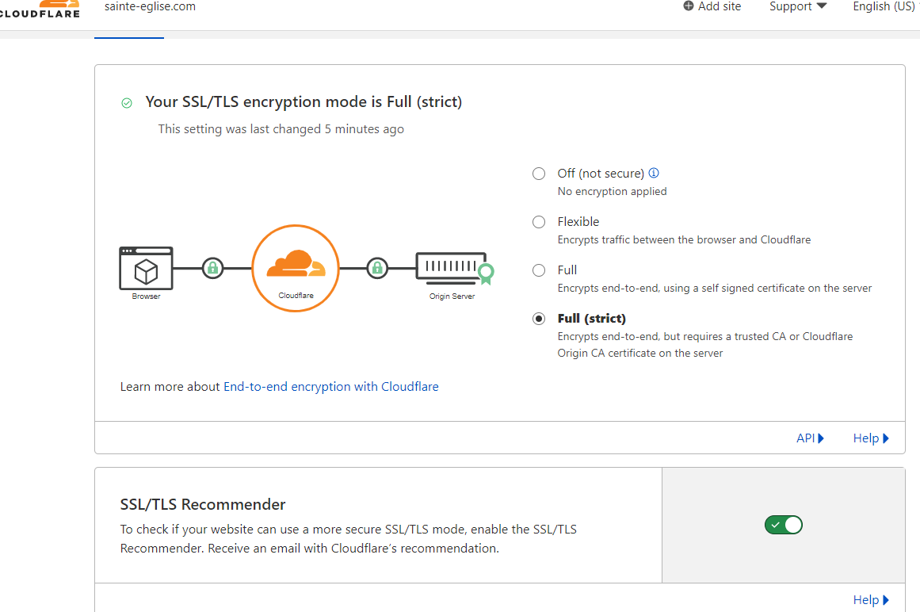Click the info icon next to Off (not secure)
The image size is (920, 612).
[x=654, y=173]
